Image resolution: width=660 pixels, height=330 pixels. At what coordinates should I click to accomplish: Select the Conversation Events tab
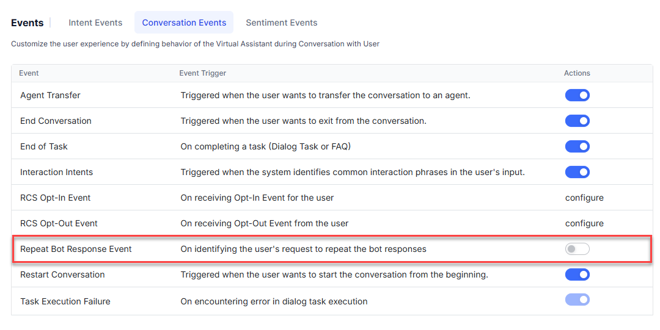tap(184, 23)
